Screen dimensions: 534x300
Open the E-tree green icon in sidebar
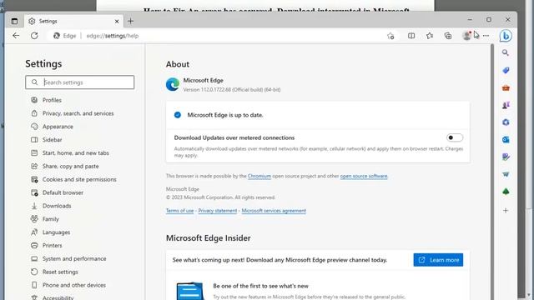tap(506, 192)
